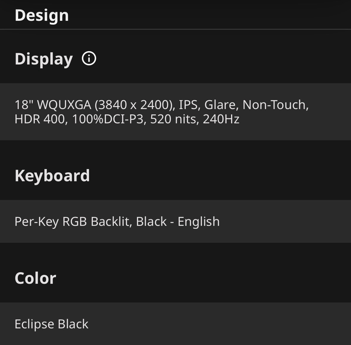Choose the Eclipse Black color option
The height and width of the screenshot is (345, 351).
point(176,324)
